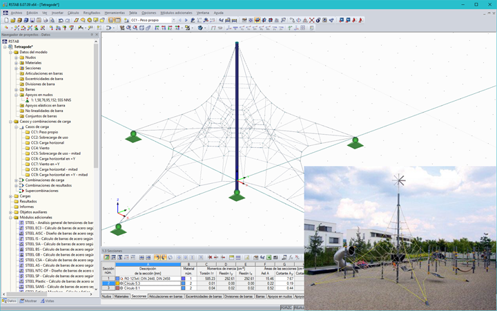Switch to the Vistas navigator tab
Screen dimensions: 497x311
click(x=47, y=301)
